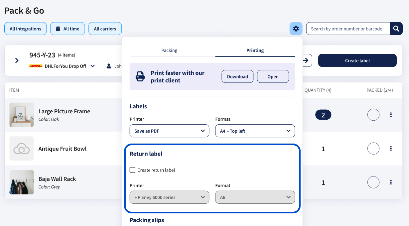409x226 pixels.
Task: Open the Return label Printer dropdown
Action: point(169,197)
